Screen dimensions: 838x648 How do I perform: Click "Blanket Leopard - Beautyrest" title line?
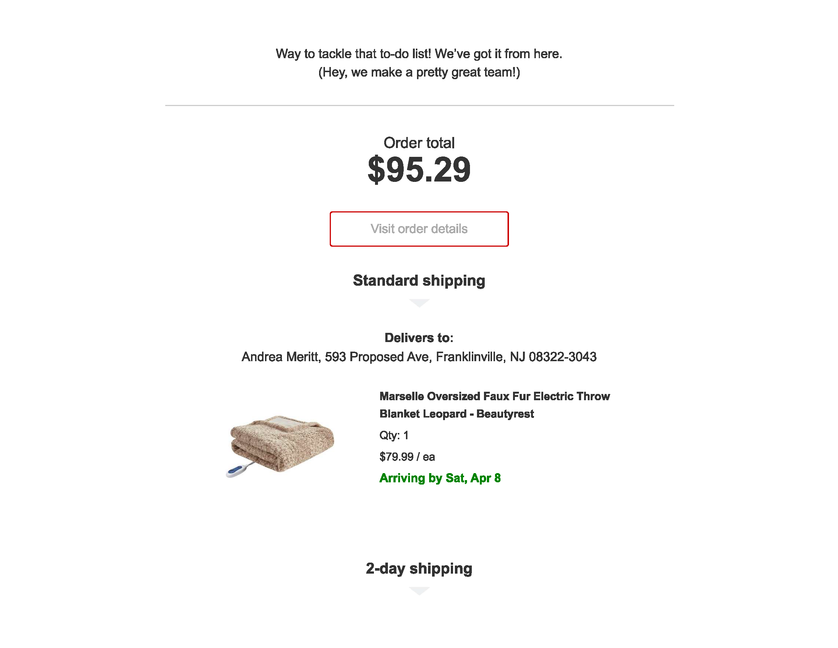coord(457,414)
